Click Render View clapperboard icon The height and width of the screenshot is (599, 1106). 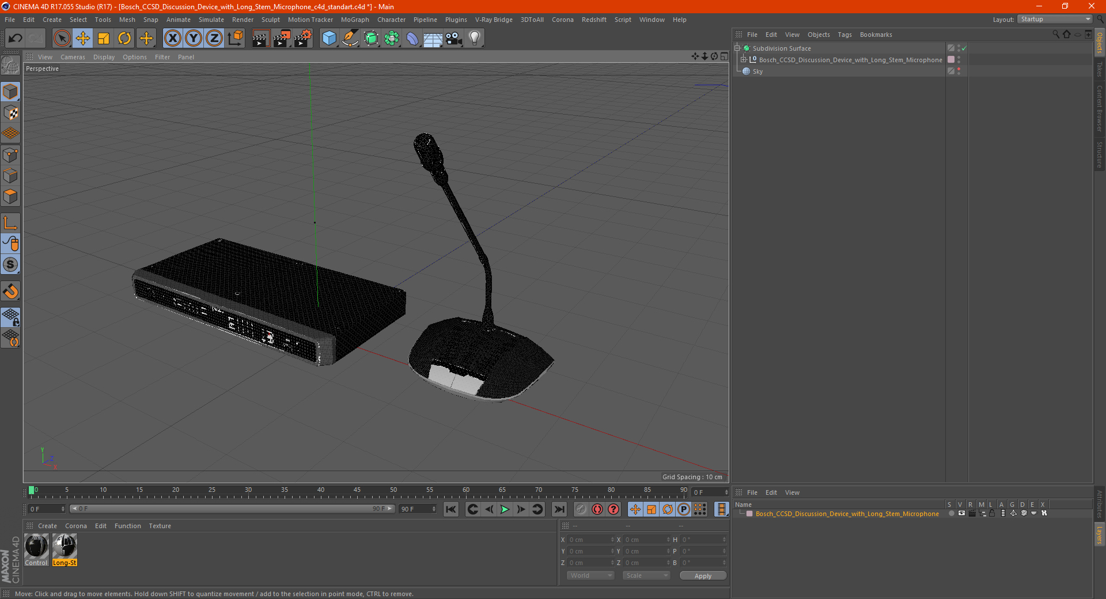point(260,39)
